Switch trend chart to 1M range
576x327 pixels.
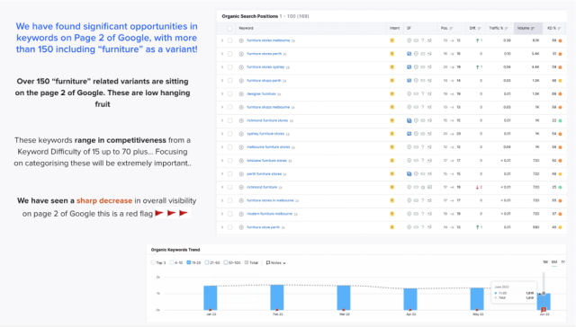pos(545,262)
